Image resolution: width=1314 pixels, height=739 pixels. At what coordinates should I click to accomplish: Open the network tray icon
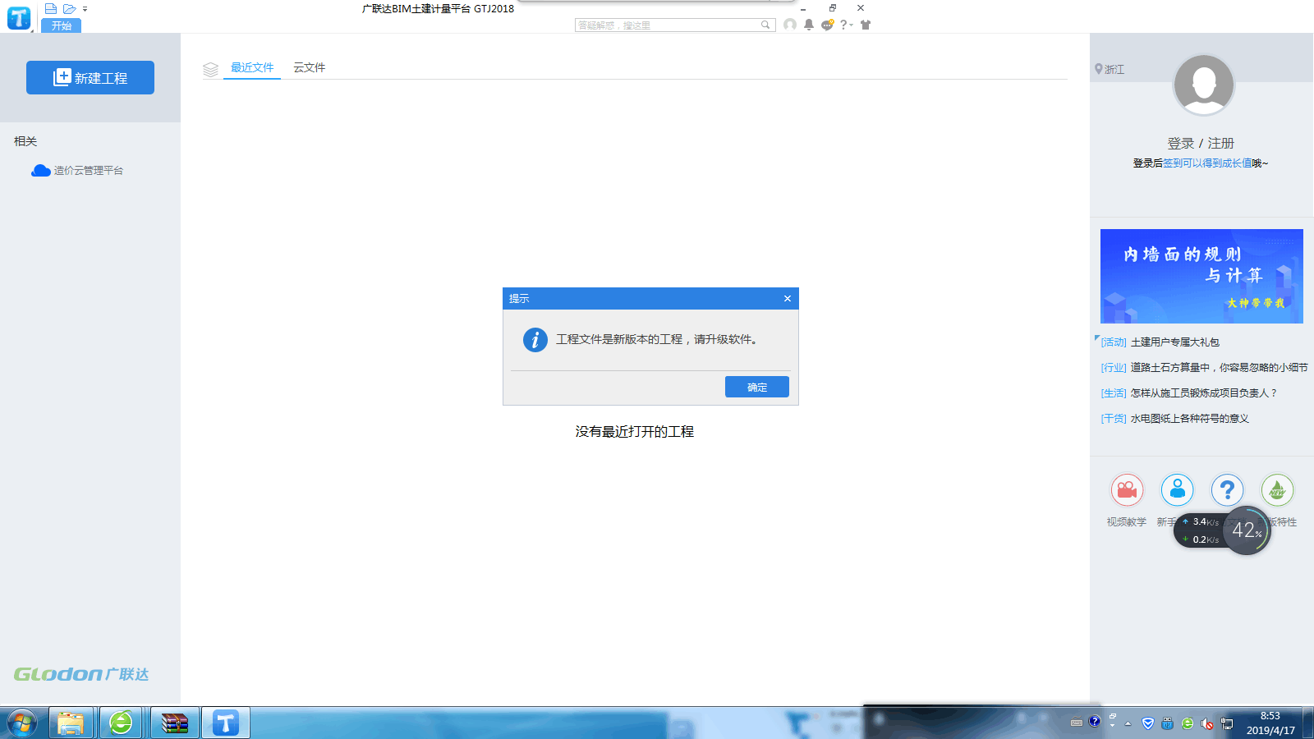tap(1227, 723)
